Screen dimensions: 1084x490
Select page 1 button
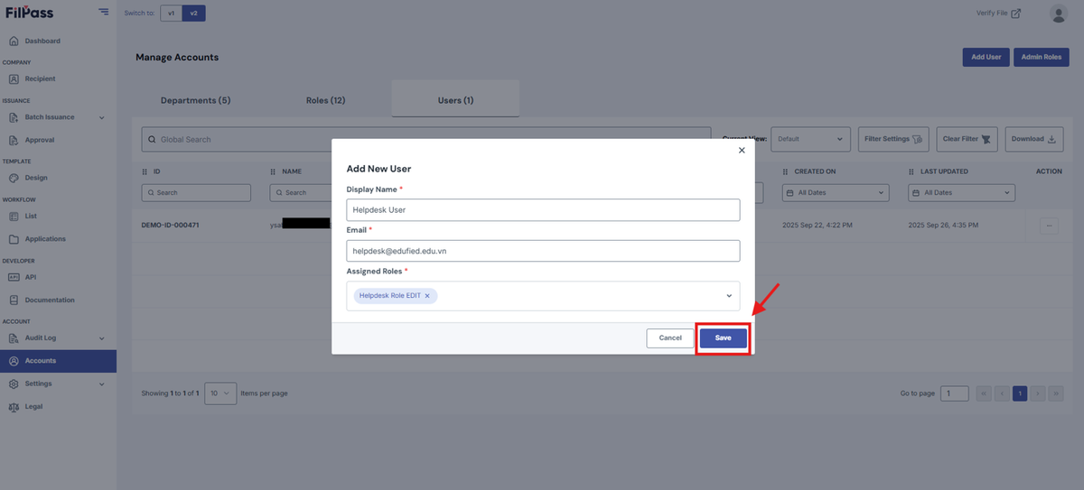pyautogui.click(x=1019, y=393)
